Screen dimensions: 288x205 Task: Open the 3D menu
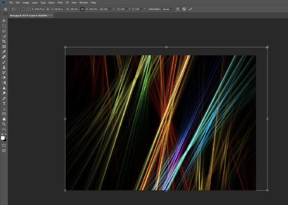67,3
